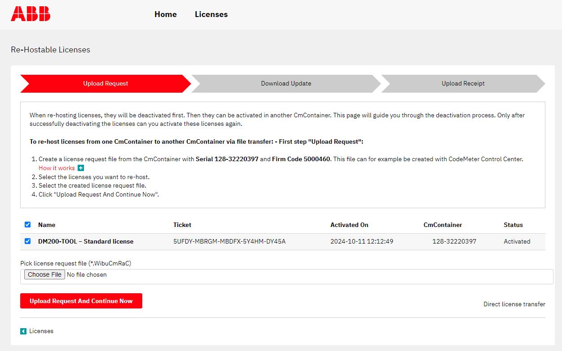This screenshot has width=562, height=351.
Task: Select the Download Update step
Action: click(x=286, y=84)
